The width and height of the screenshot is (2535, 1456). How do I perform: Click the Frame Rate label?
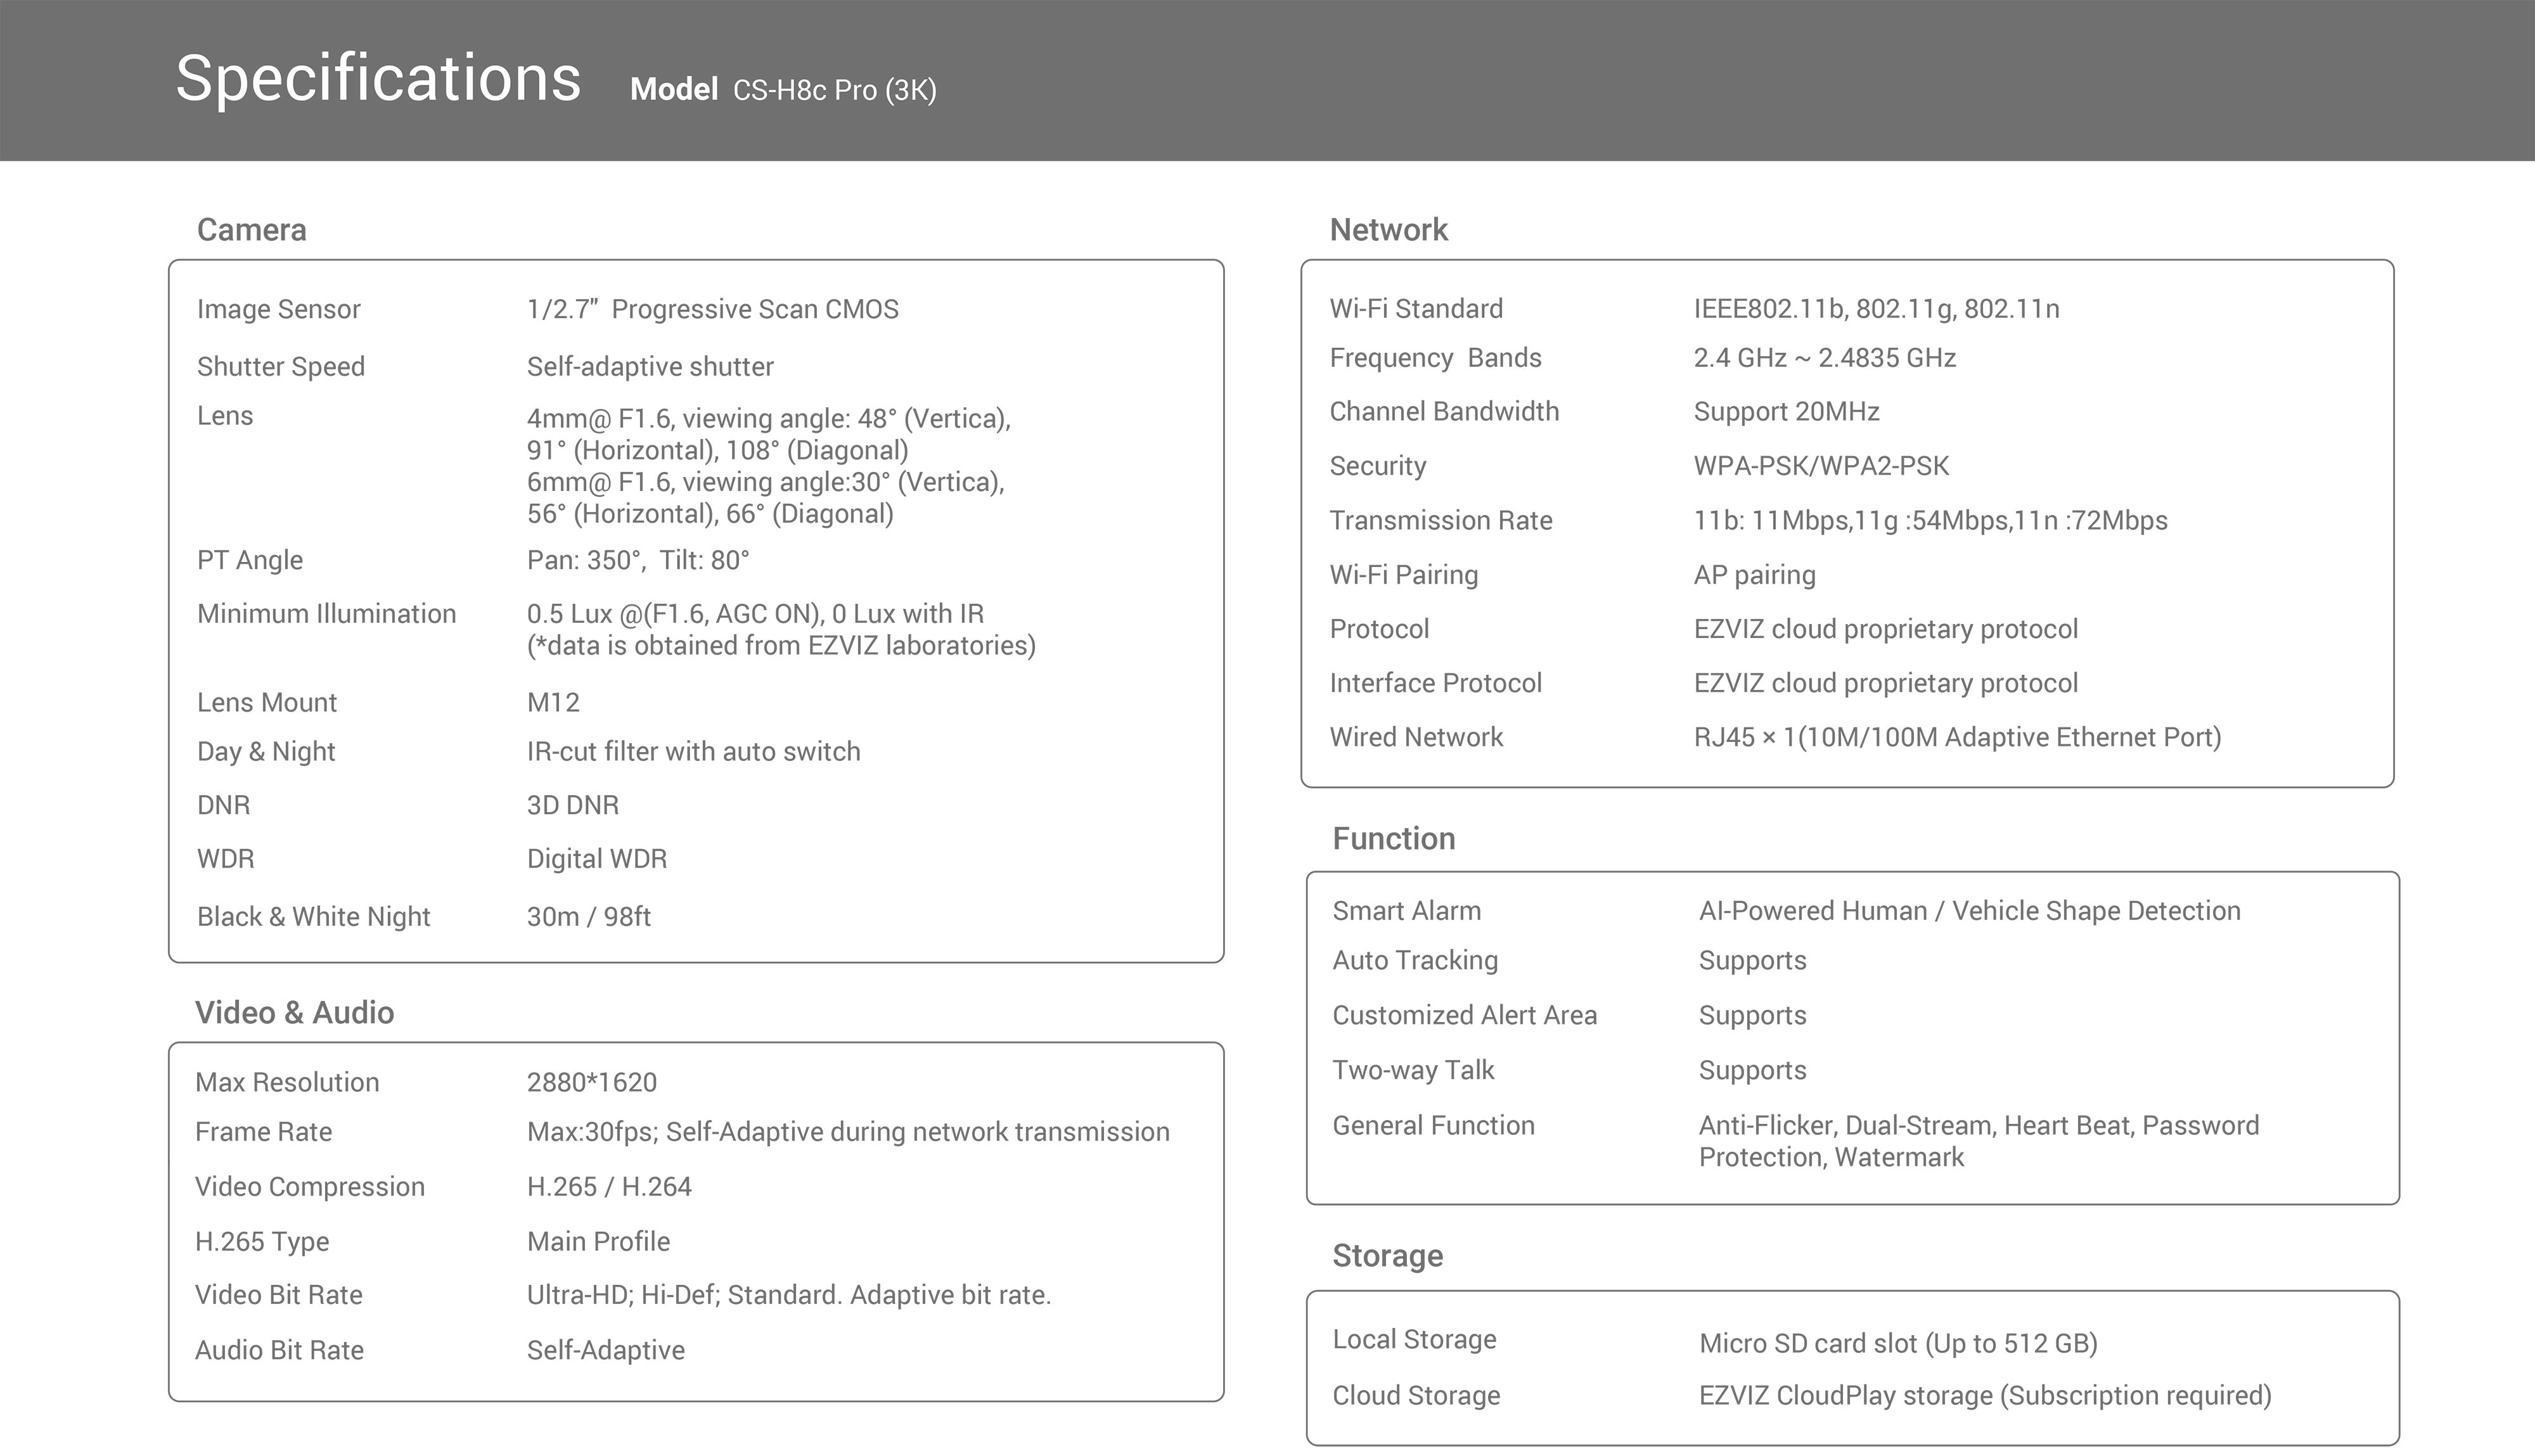coord(264,1131)
